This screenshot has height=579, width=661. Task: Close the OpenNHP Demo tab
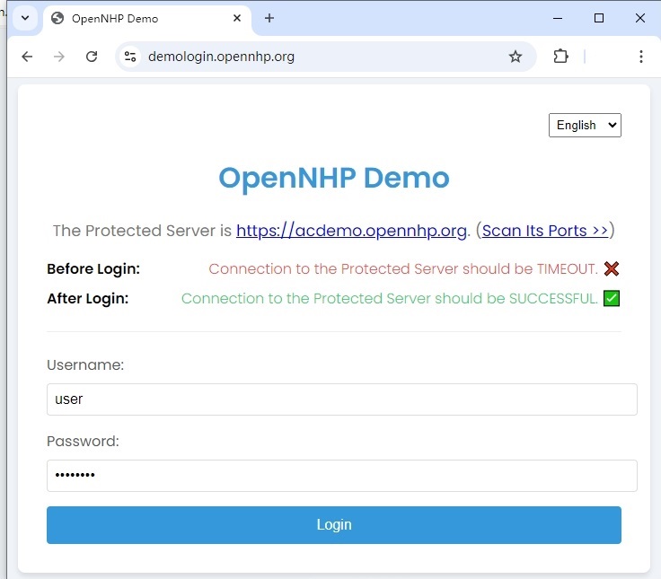point(237,18)
